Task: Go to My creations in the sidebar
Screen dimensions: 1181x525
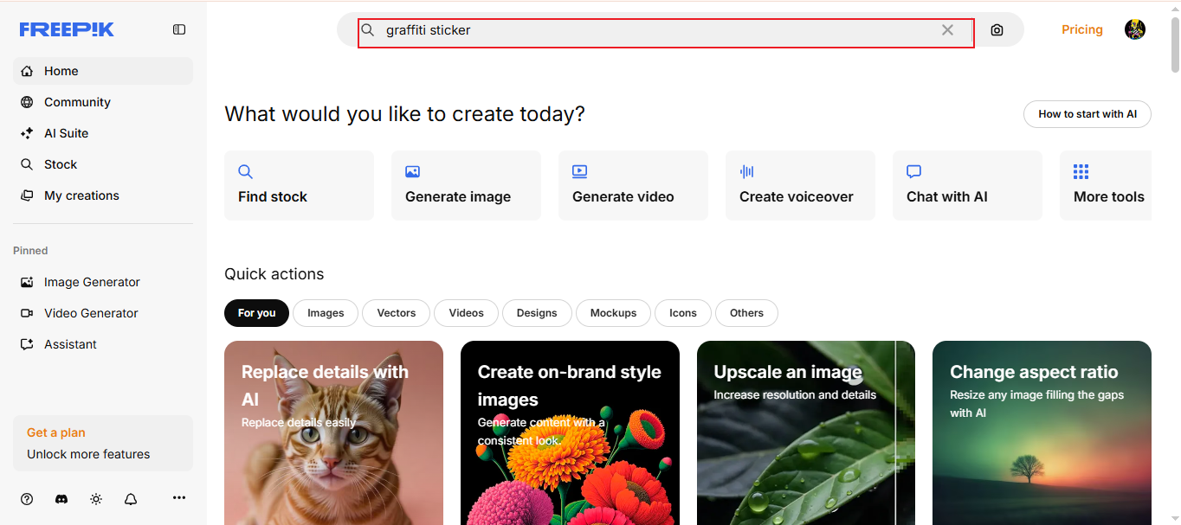Action: click(81, 195)
